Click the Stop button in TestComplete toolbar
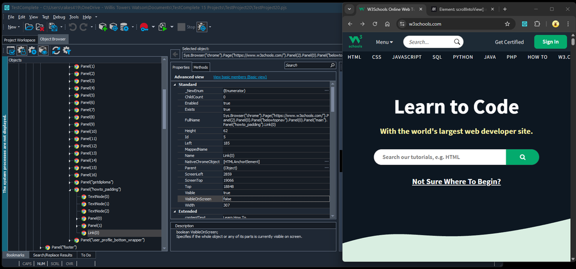This screenshot has width=576, height=269. tap(183, 27)
